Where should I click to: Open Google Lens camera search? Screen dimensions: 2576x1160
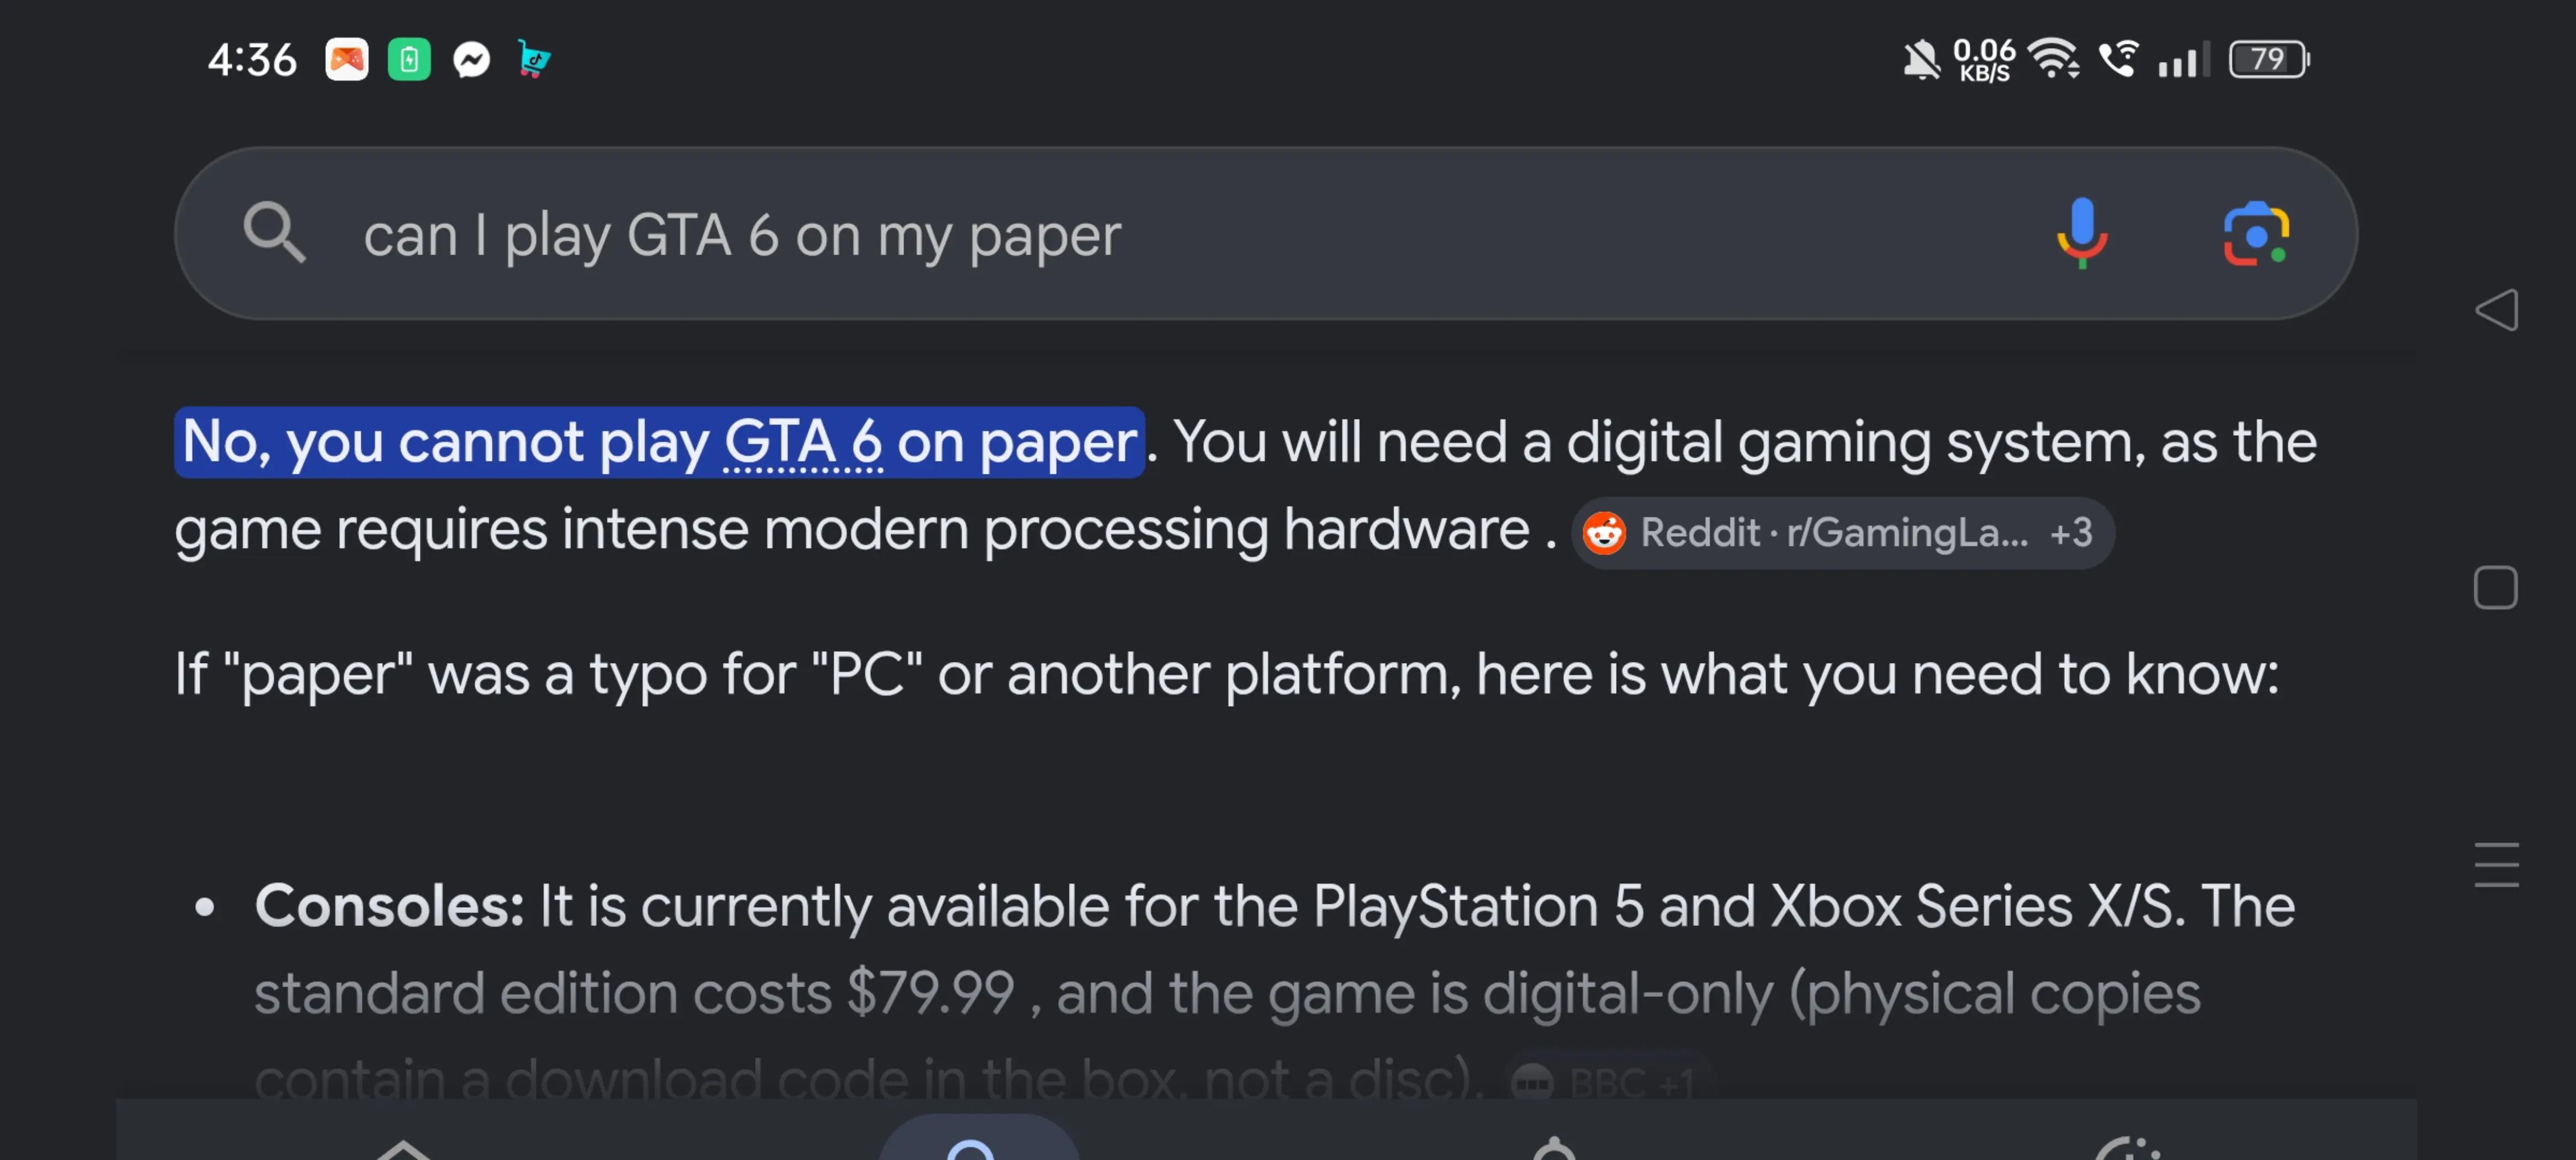pos(2256,234)
